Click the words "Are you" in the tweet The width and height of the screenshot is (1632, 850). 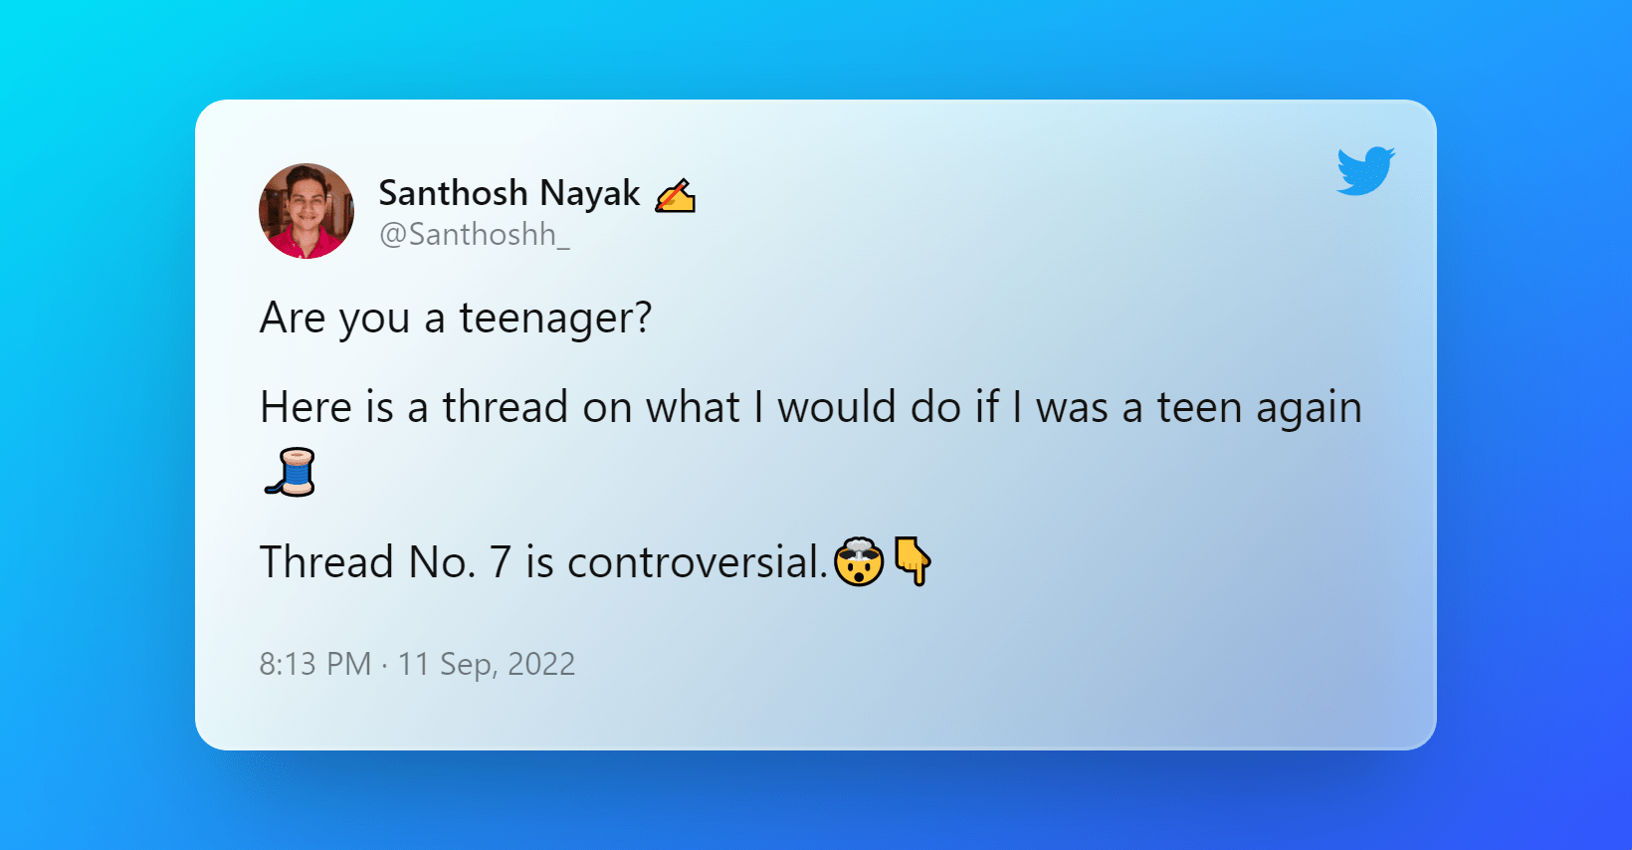click(x=334, y=319)
